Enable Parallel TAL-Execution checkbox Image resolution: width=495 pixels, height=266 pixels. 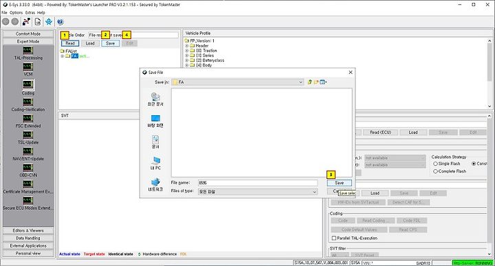click(333, 238)
